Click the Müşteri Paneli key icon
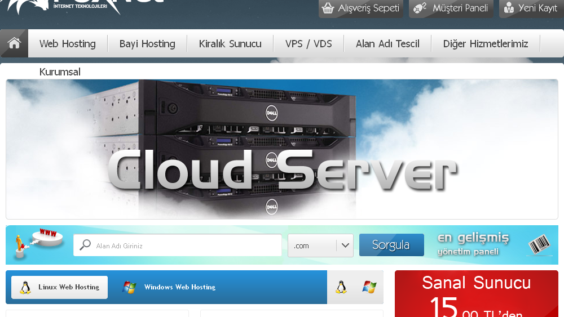Viewport: 564px width, 317px height. (420, 8)
